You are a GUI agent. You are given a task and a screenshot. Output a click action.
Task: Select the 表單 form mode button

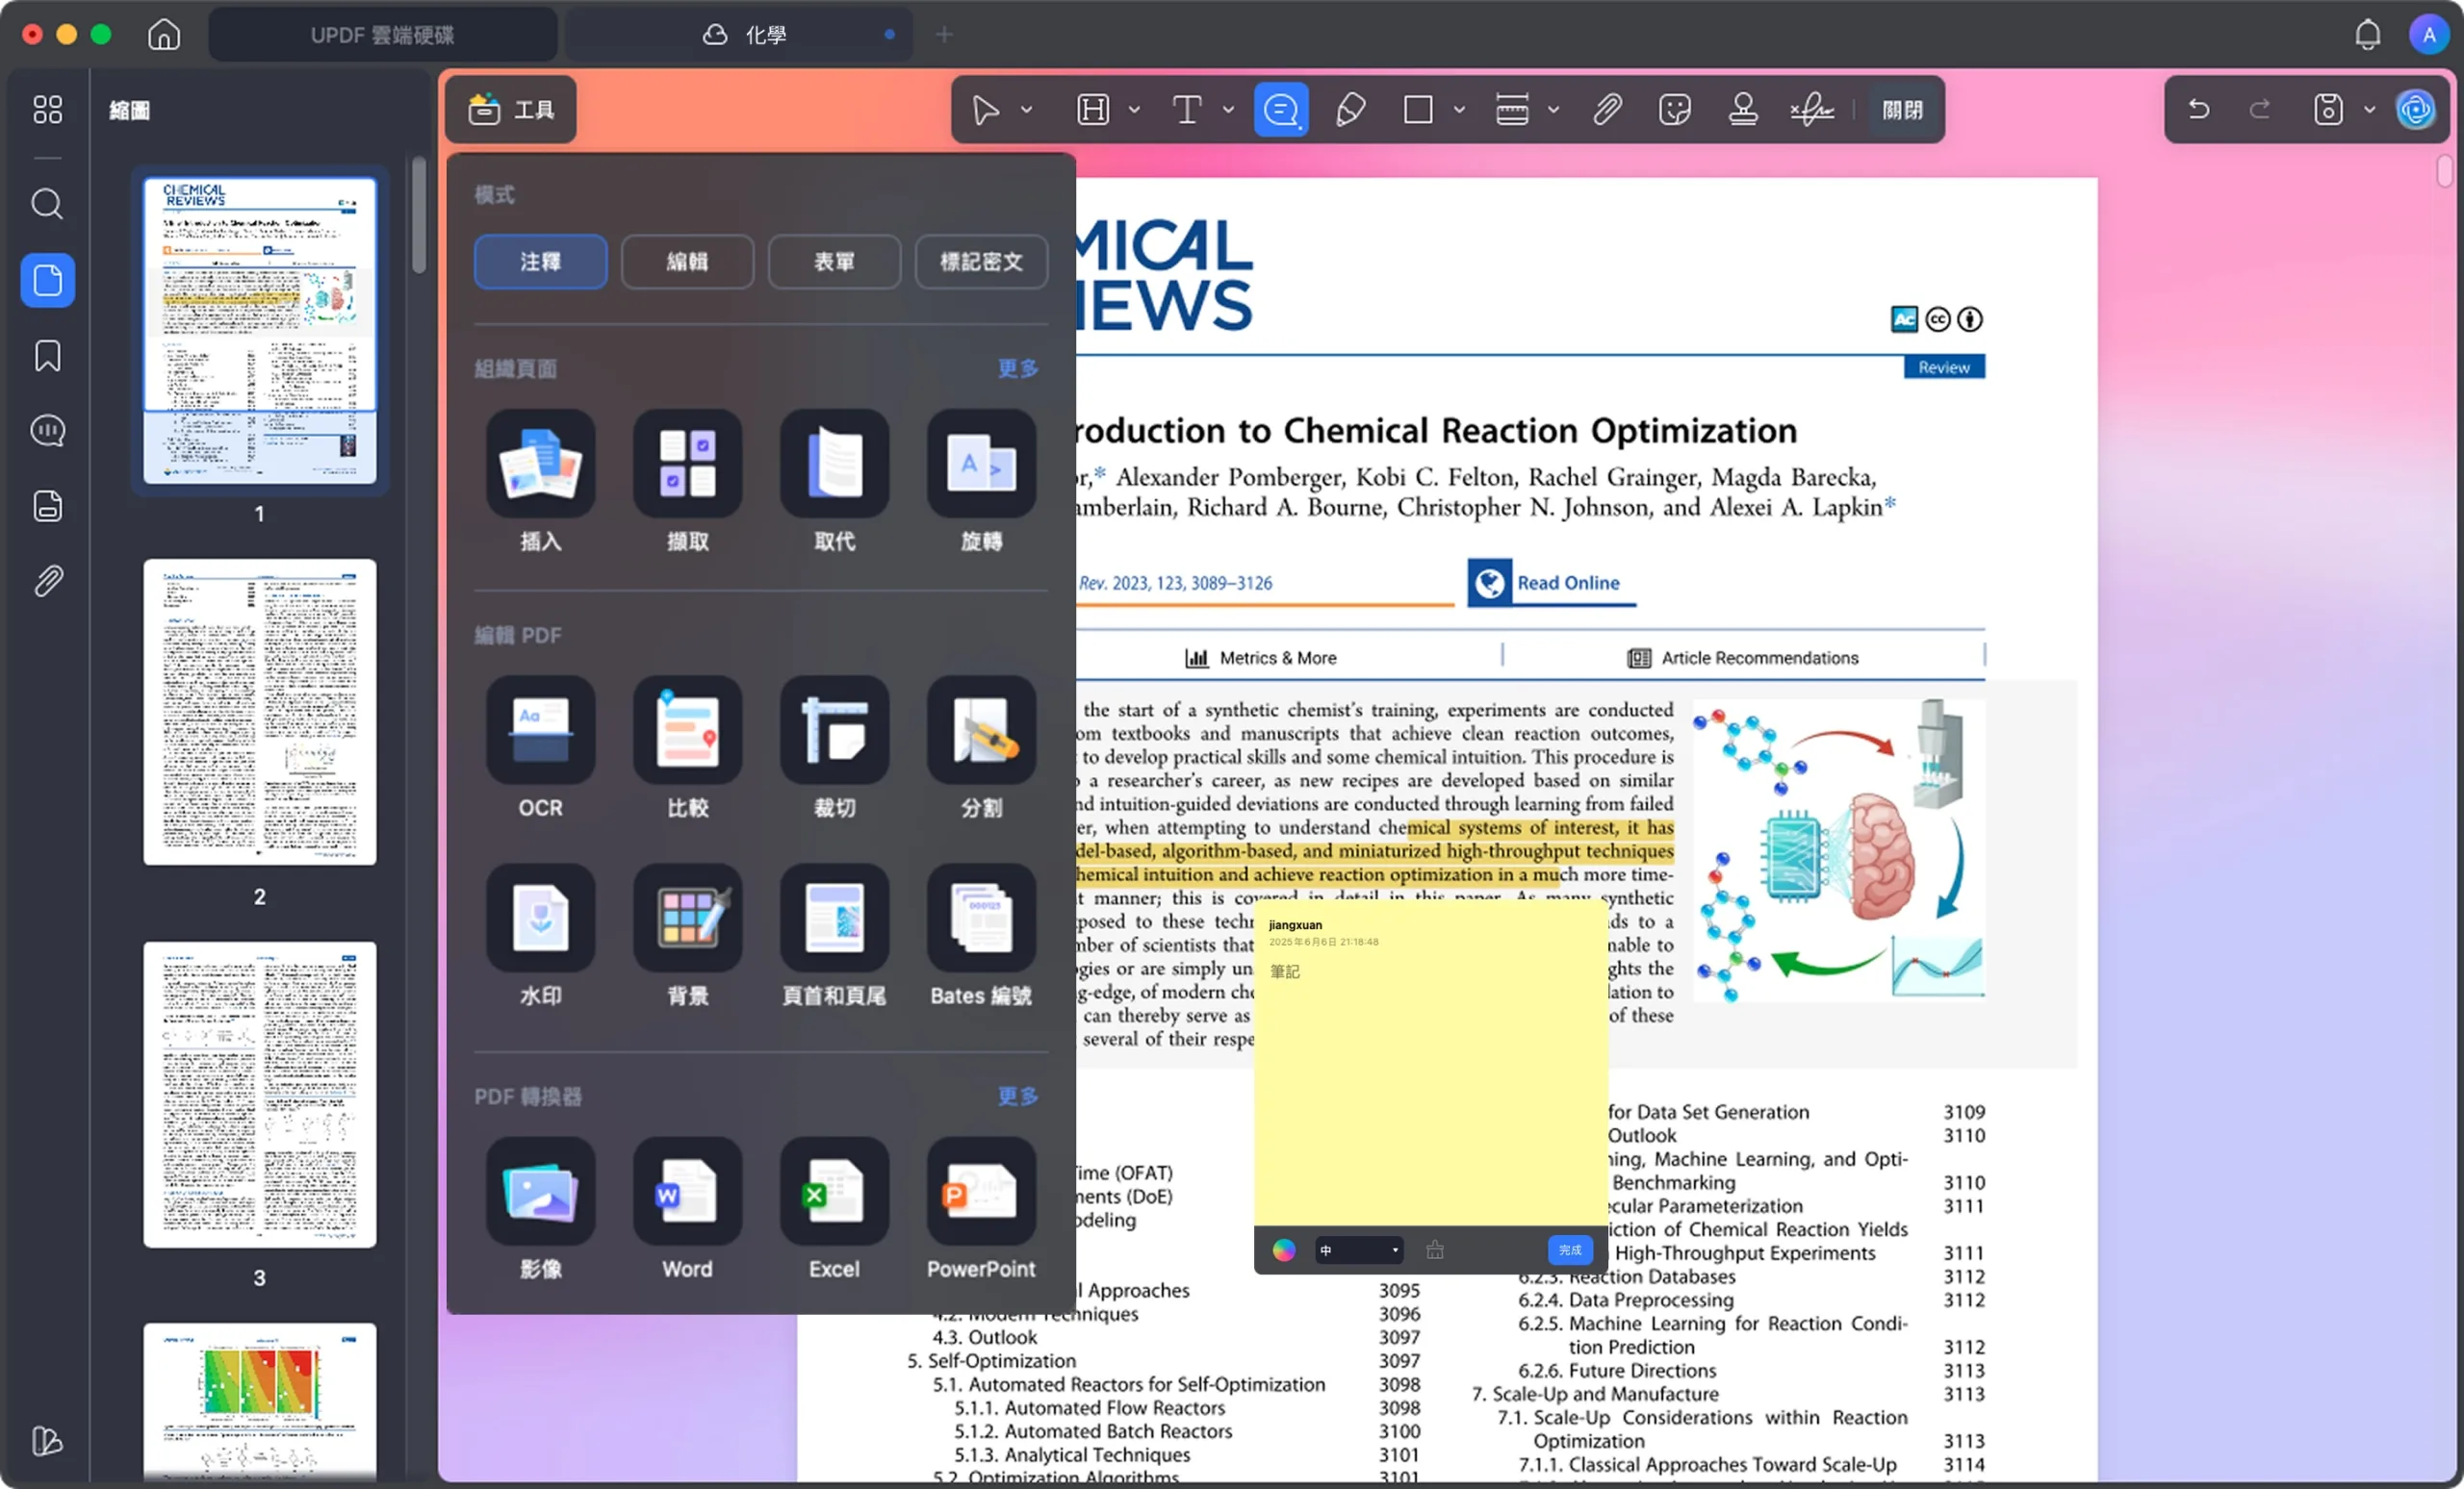834,262
